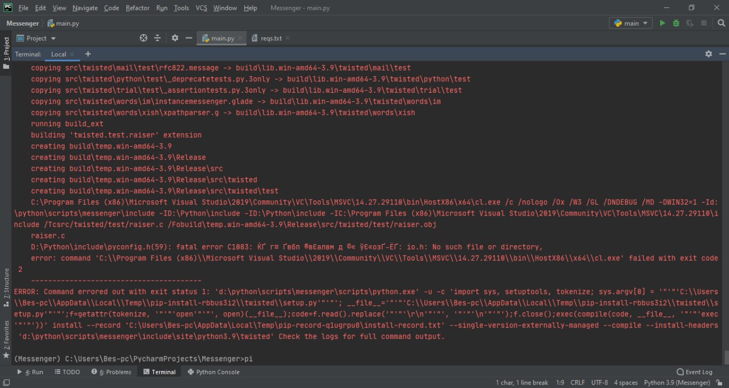
Task: Toggle the Terminal tool window button
Action: pyautogui.click(x=159, y=372)
